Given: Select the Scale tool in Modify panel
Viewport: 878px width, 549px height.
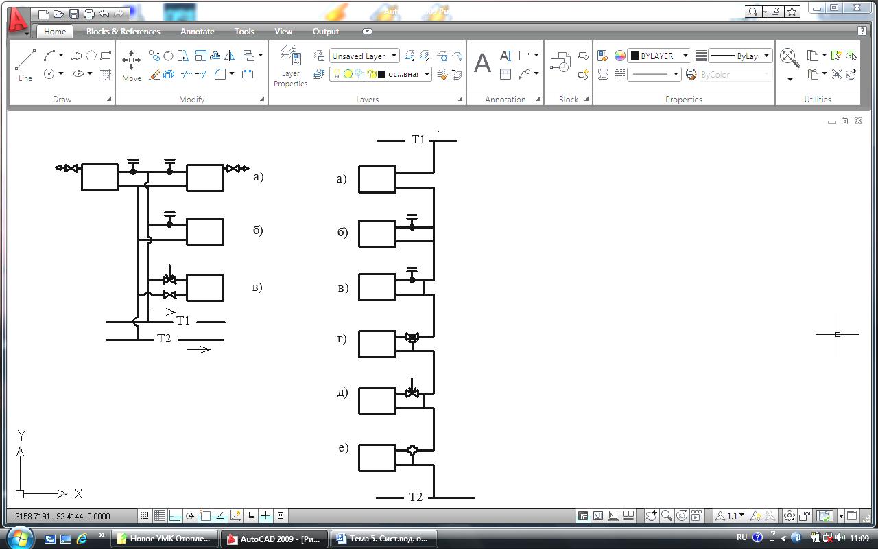Looking at the screenshot, I should coord(200,56).
